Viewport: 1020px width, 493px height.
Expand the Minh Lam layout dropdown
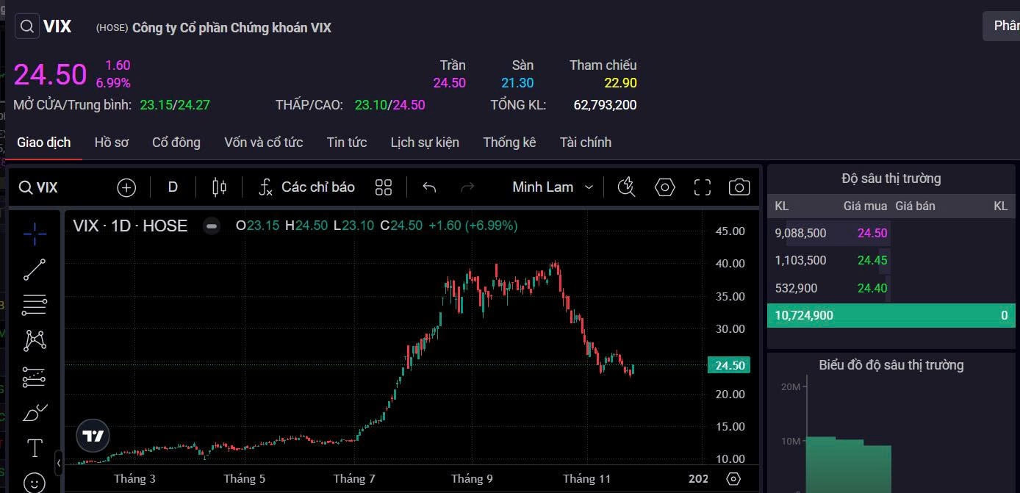click(x=553, y=187)
